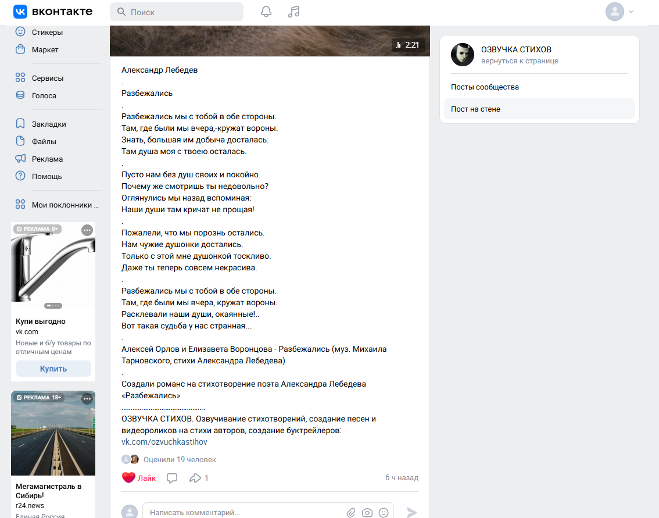Click the Написать комментарий field
This screenshot has width=659, height=518.
[244, 512]
